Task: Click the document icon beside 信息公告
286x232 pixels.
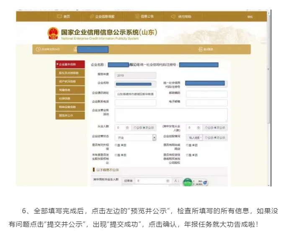Action: click(x=137, y=16)
